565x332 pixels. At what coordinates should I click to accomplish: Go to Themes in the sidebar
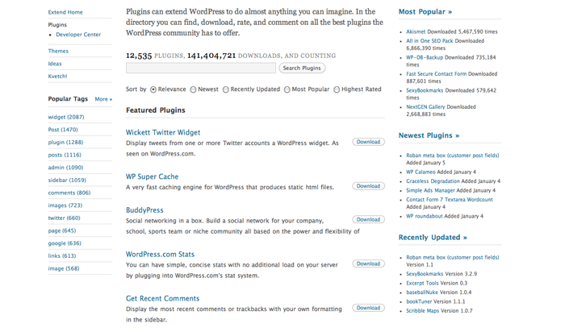[x=58, y=51]
